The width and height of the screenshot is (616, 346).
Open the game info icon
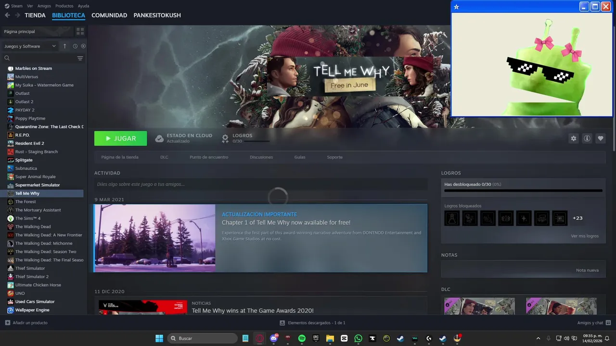click(587, 138)
